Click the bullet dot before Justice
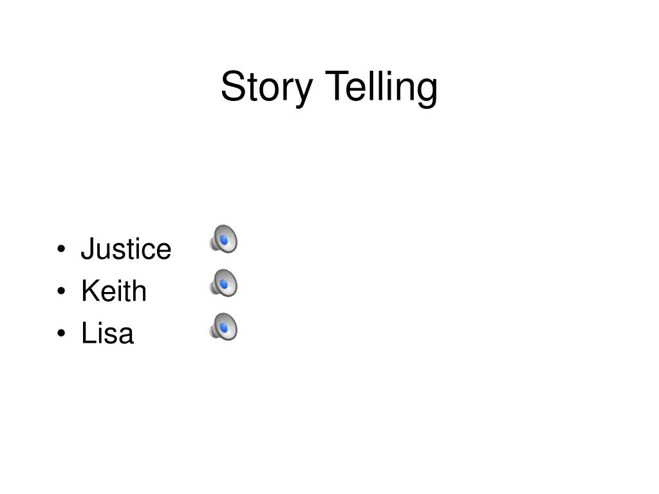Screen dimensions: 659x494 [61, 248]
